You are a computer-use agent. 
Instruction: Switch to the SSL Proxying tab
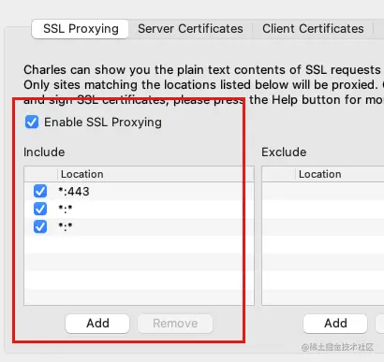81,29
